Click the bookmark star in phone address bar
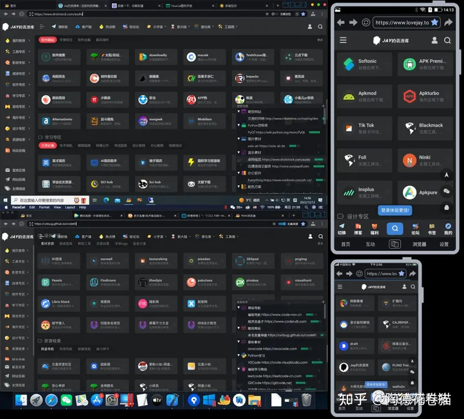The image size is (464, 419). click(434, 23)
